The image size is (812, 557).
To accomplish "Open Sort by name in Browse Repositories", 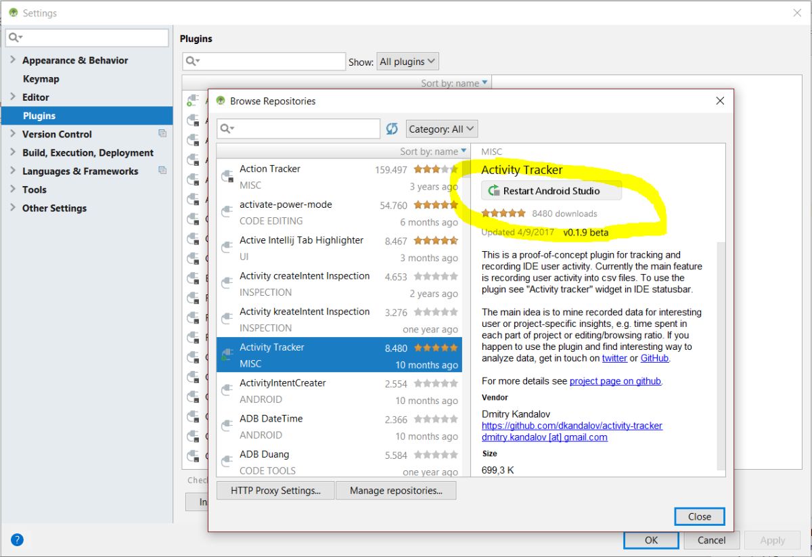I will [x=433, y=152].
